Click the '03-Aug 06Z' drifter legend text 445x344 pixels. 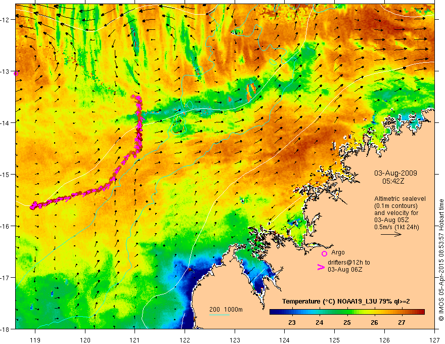point(345,270)
